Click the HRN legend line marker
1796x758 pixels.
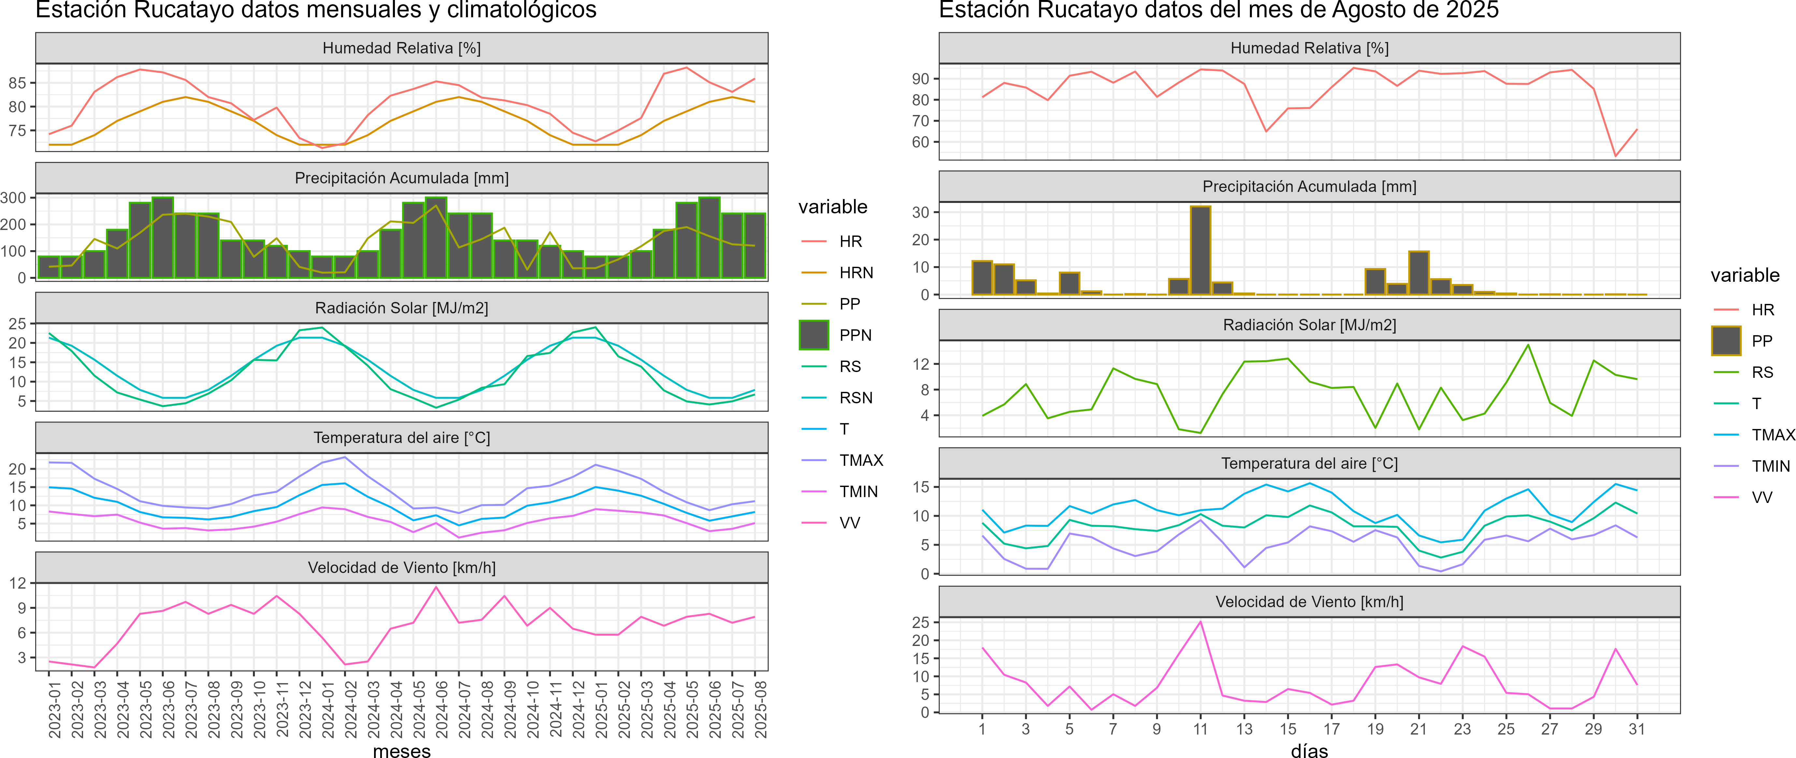(814, 272)
